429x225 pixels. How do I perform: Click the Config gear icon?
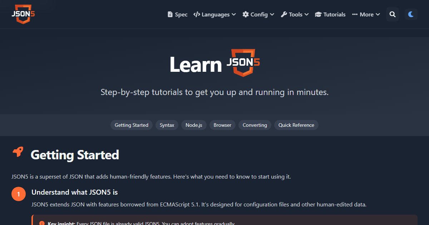tap(246, 15)
